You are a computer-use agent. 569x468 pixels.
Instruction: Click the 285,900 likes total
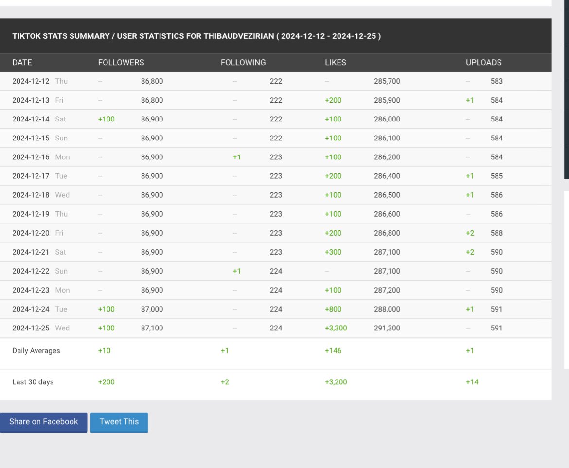tap(387, 100)
